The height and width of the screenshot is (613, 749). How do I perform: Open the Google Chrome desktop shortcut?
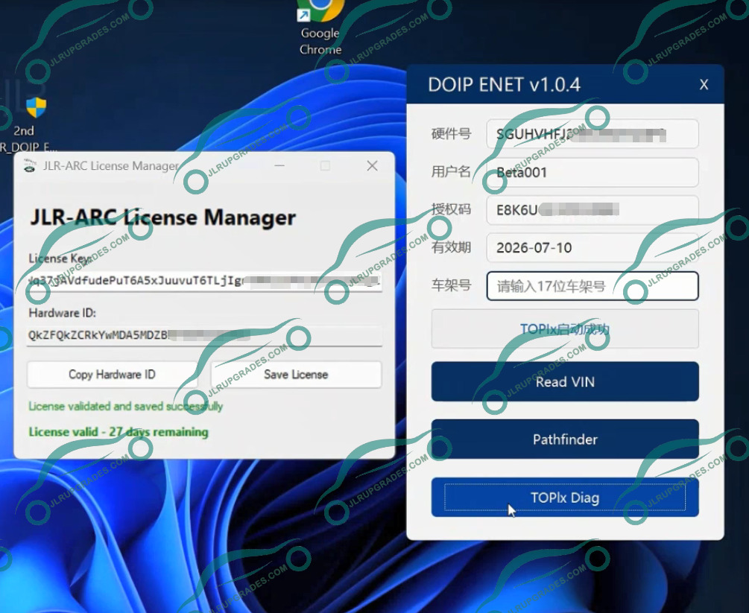click(320, 28)
